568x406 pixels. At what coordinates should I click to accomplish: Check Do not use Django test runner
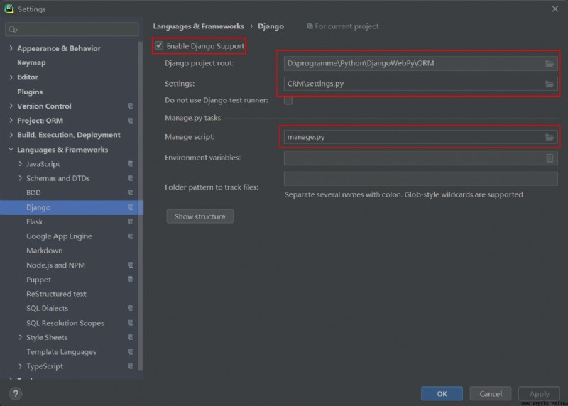click(288, 100)
